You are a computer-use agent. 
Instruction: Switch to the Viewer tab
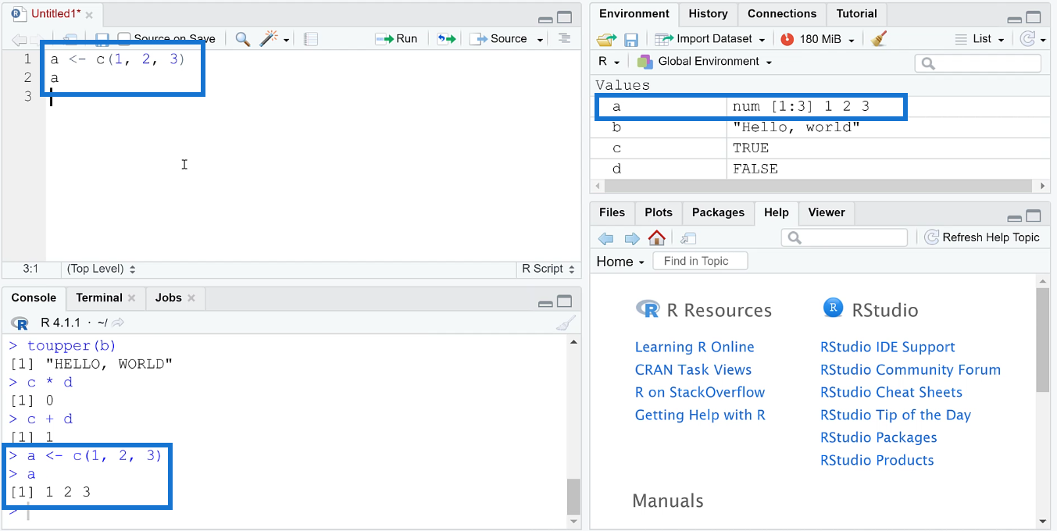[827, 212]
